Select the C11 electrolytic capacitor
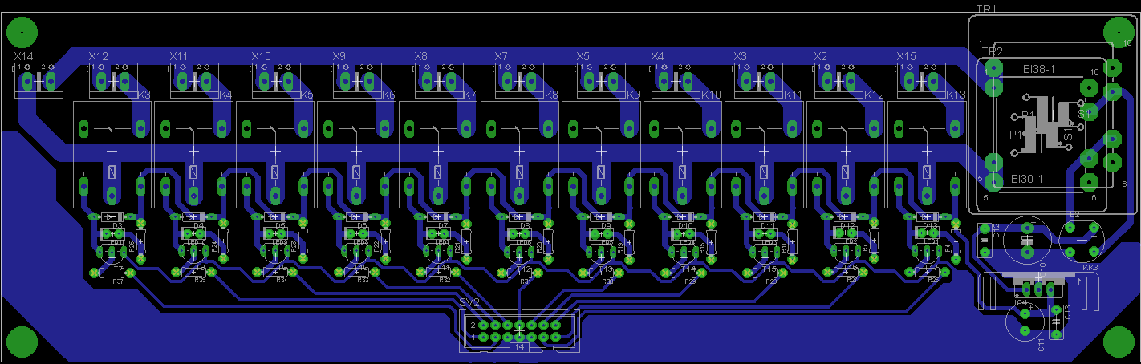This screenshot has width=1141, height=364. click(x=1025, y=322)
